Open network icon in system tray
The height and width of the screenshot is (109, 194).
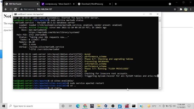click(x=171, y=106)
